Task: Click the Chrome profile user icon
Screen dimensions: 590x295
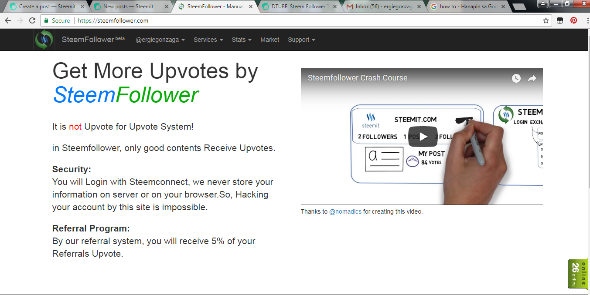Action: [x=543, y=3]
